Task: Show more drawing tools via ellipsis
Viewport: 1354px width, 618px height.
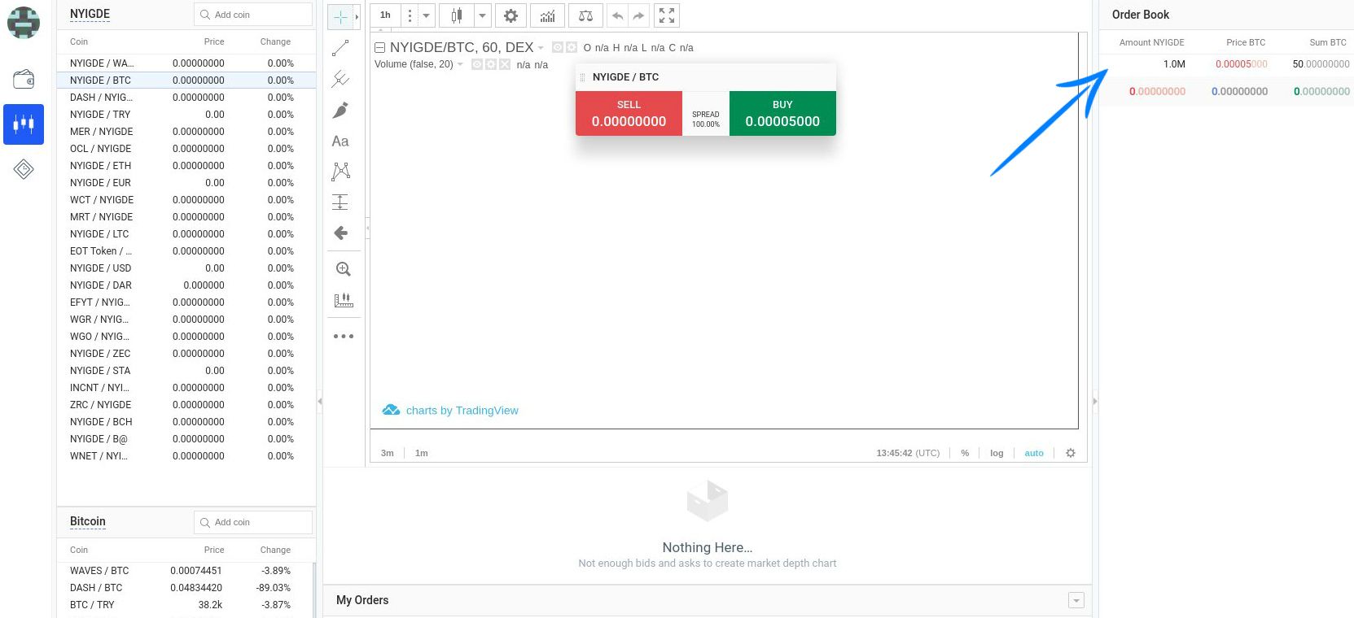Action: (343, 336)
